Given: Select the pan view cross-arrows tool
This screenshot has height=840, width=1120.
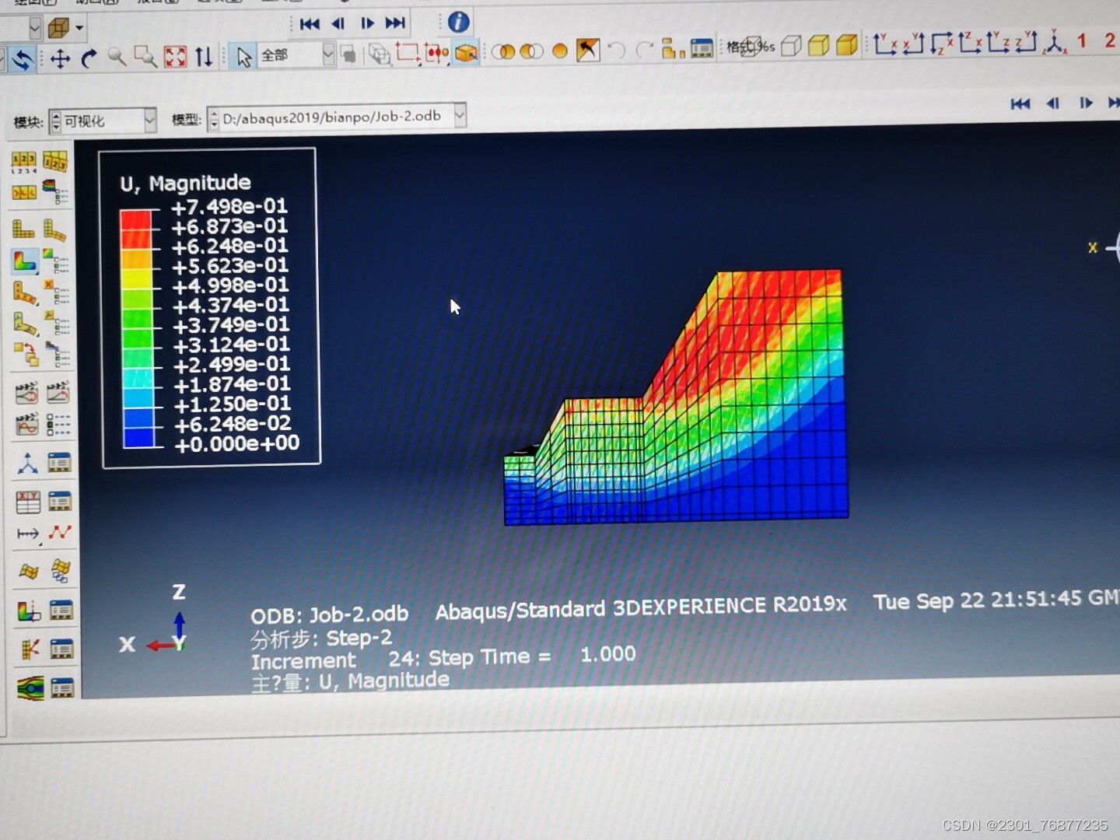Looking at the screenshot, I should click(x=60, y=58).
